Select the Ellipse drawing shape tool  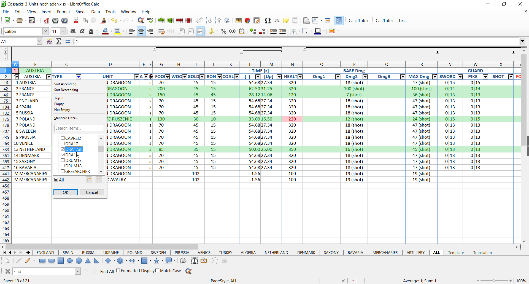(x=70, y=261)
